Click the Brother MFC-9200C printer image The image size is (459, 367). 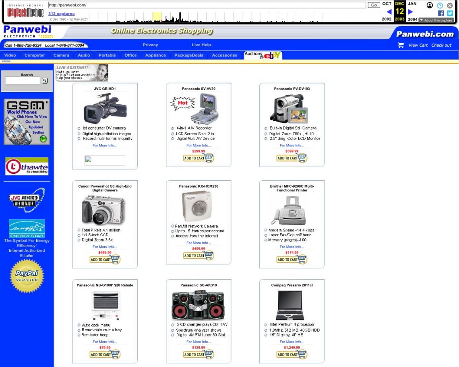click(x=289, y=210)
